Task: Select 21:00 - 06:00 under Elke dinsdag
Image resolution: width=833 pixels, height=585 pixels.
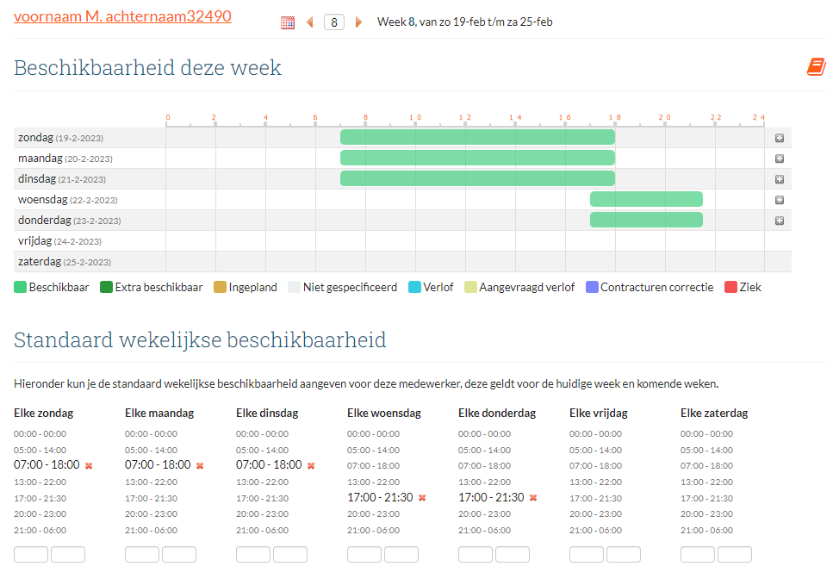Action: click(262, 530)
